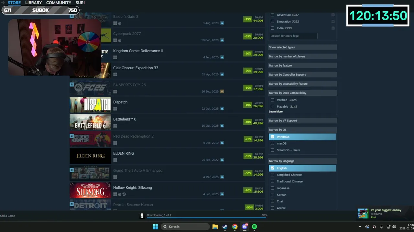The image size is (414, 232).
Task: Expand Narrow by VR Support
Action: 302,121
